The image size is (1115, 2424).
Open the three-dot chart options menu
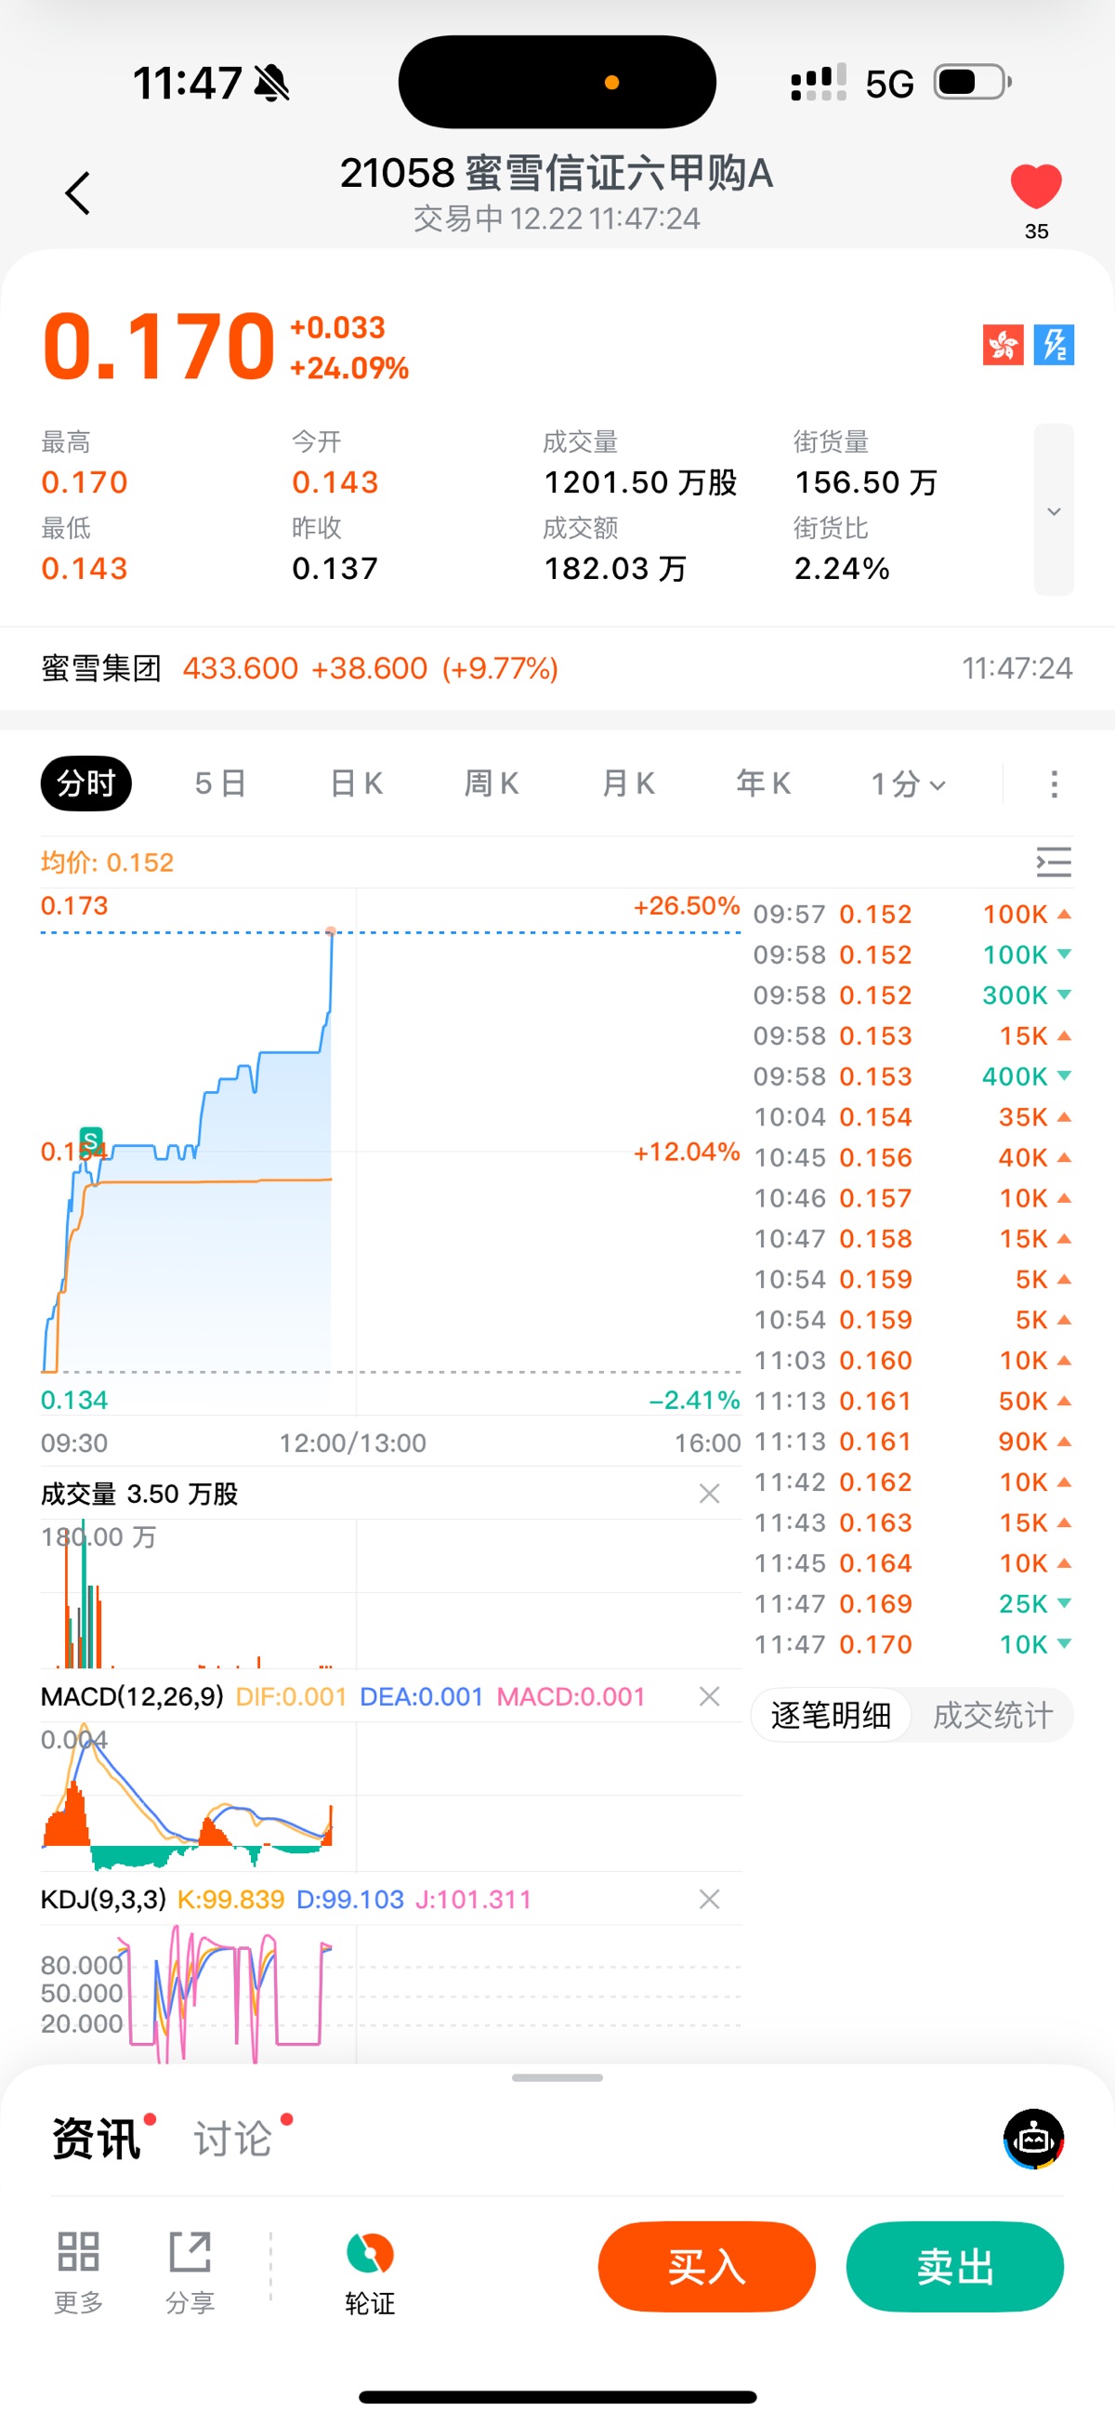[1054, 784]
